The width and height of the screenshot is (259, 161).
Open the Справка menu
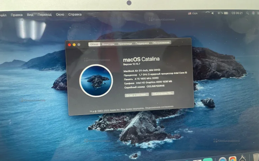click(x=75, y=14)
